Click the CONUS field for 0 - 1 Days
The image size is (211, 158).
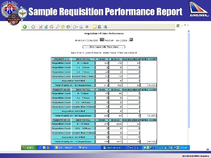102,63
